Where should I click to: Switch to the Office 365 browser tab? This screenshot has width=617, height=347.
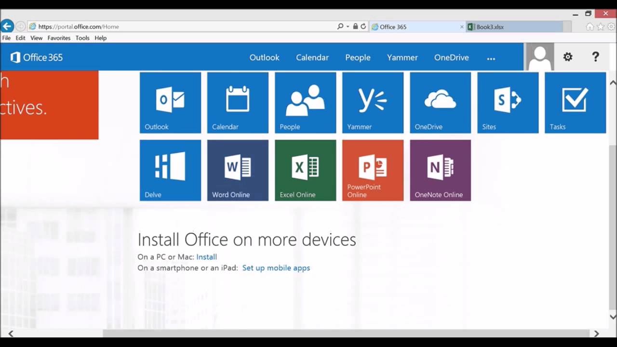[x=417, y=27]
